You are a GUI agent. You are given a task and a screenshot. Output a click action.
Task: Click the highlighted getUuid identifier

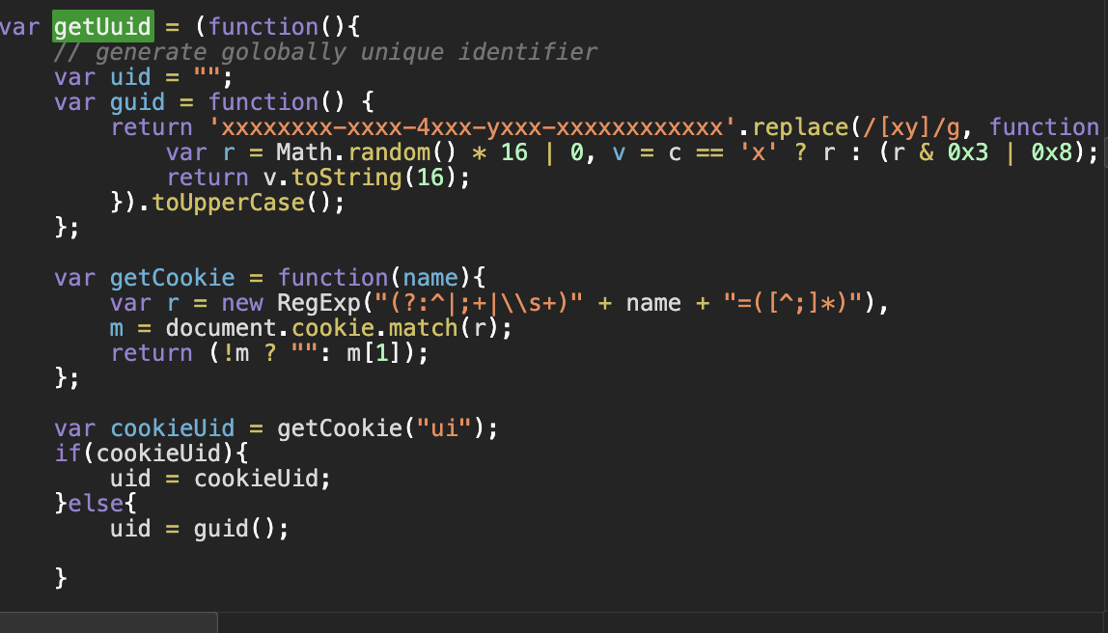pos(100,26)
